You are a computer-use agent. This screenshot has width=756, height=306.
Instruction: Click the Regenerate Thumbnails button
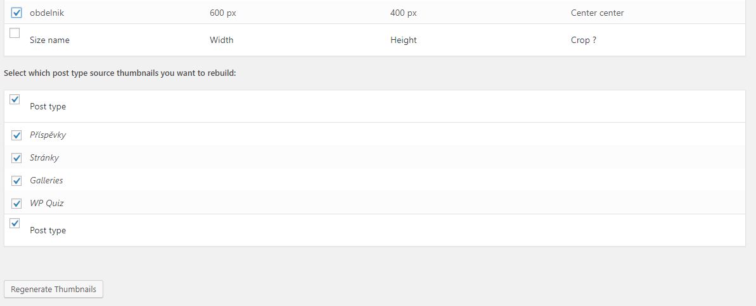click(x=54, y=289)
